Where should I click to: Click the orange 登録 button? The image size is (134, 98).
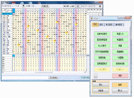pyautogui.click(x=120, y=85)
